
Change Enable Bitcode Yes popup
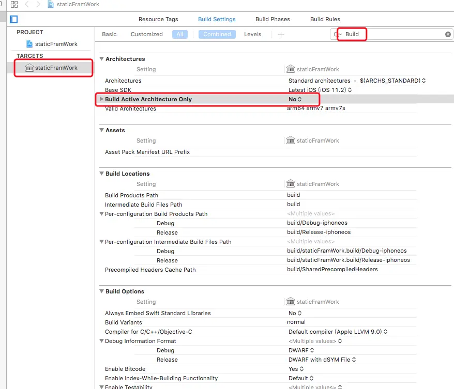point(296,369)
